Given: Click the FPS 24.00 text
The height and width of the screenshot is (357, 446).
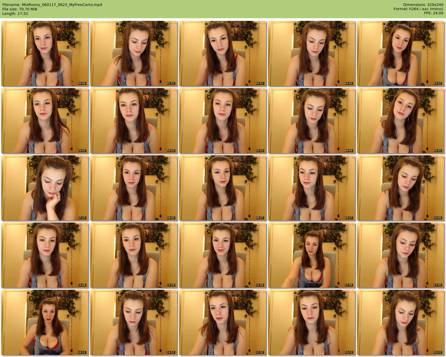Looking at the screenshot, I should tap(433, 13).
